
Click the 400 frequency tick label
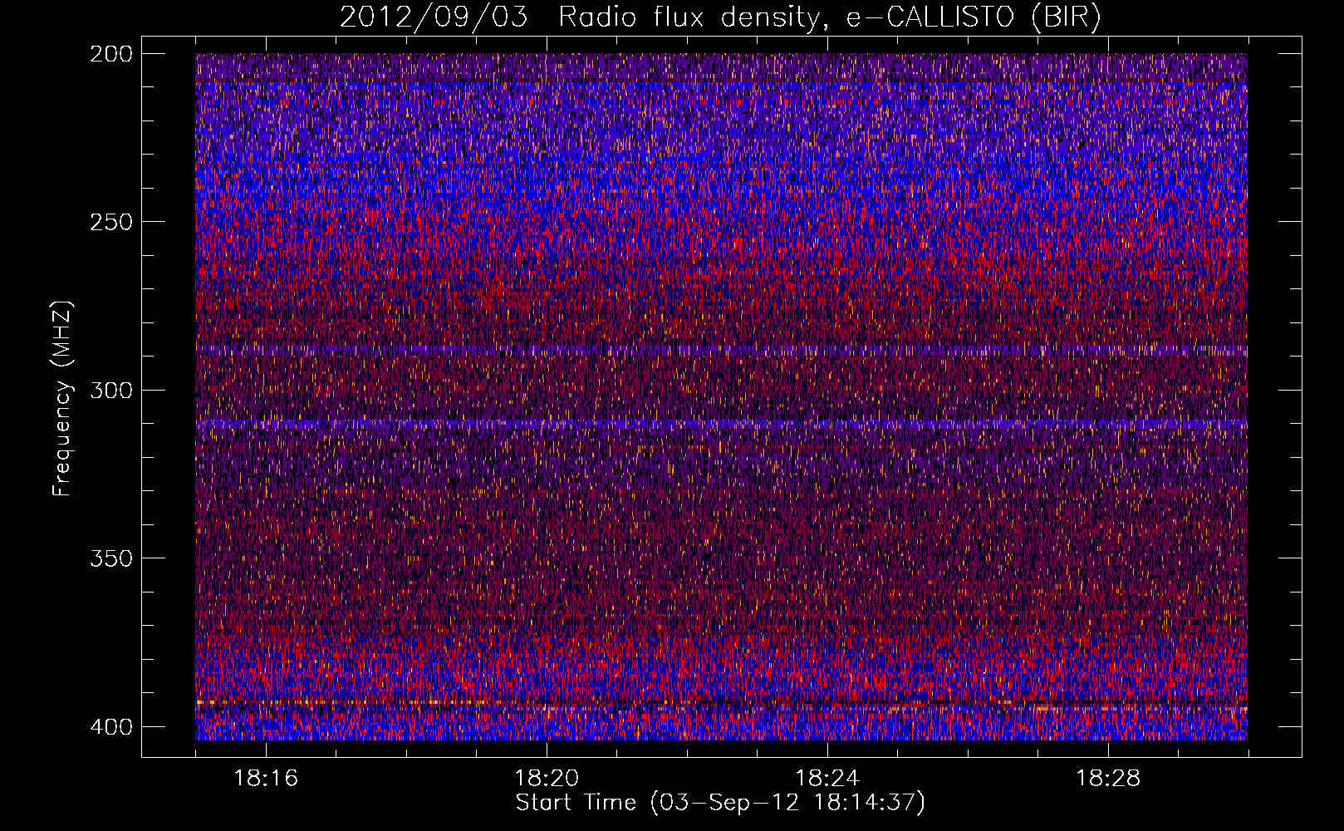click(110, 726)
